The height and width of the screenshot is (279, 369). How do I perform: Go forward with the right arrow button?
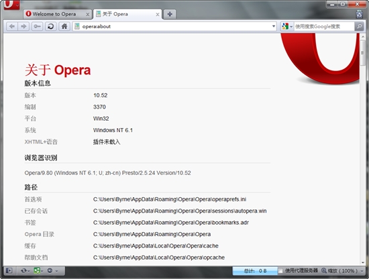point(23,26)
